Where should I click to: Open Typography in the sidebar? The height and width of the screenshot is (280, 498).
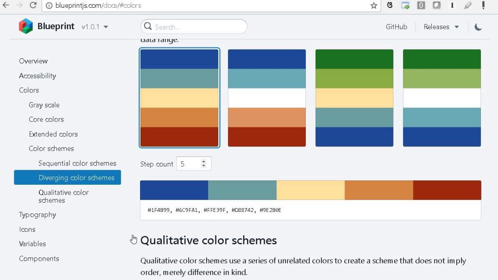coord(37,215)
